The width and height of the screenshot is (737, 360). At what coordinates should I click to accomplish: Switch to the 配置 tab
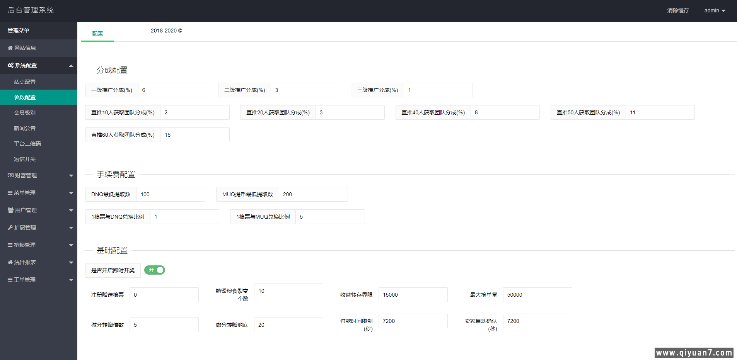[97, 33]
